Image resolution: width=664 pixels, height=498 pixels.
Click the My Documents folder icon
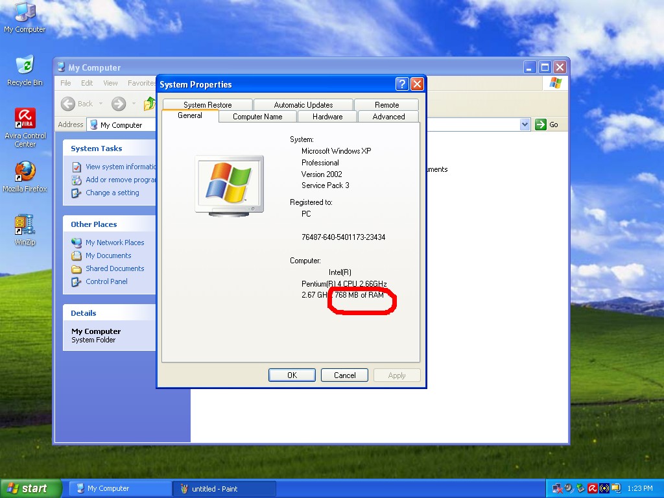tap(77, 255)
